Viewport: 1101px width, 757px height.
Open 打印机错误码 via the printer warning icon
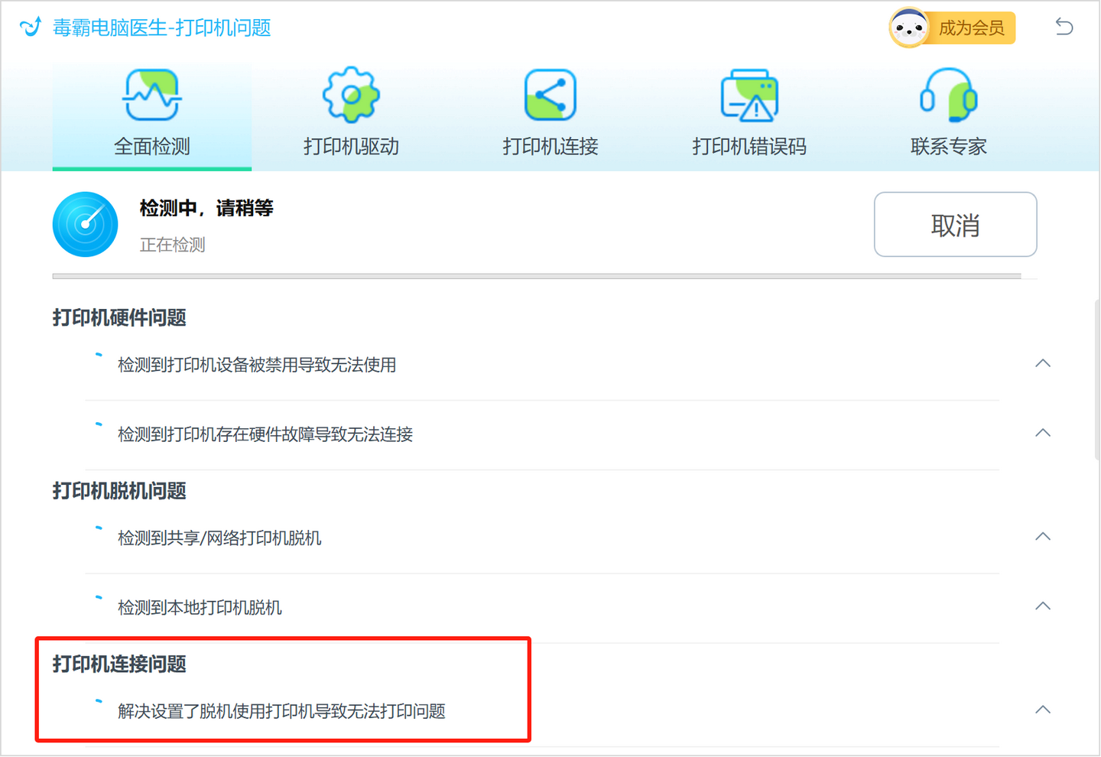click(749, 93)
